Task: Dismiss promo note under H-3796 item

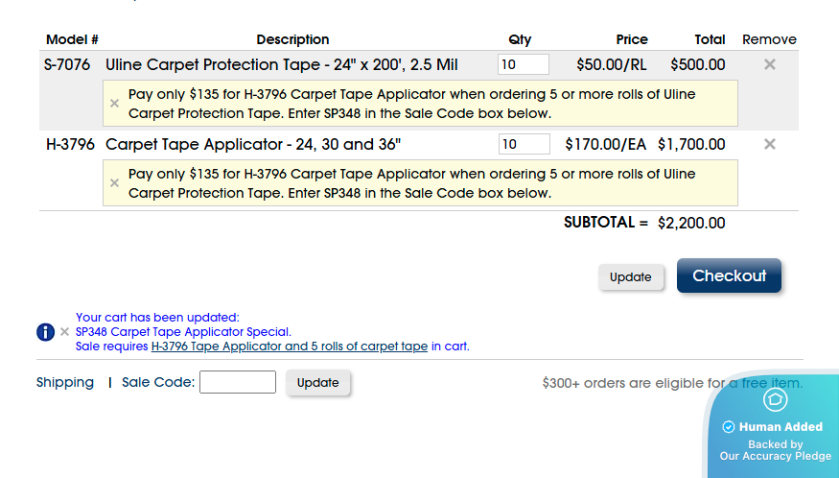Action: [114, 182]
